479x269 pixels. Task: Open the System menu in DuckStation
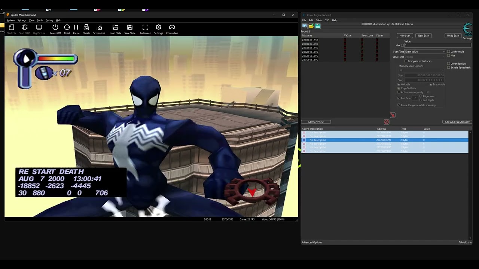click(10, 20)
